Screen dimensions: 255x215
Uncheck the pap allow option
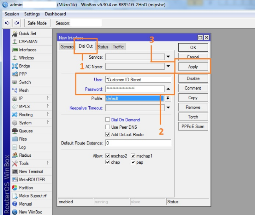pyautogui.click(x=133, y=162)
